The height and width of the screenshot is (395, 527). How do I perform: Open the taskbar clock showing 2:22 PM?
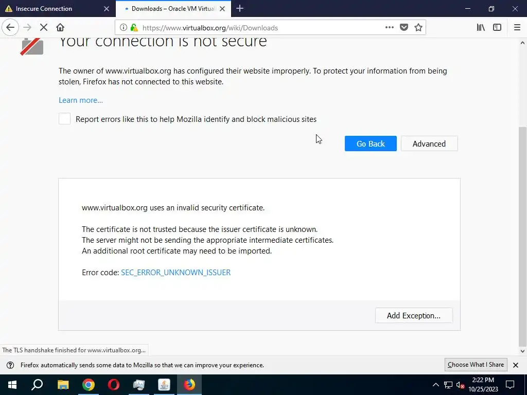(483, 385)
